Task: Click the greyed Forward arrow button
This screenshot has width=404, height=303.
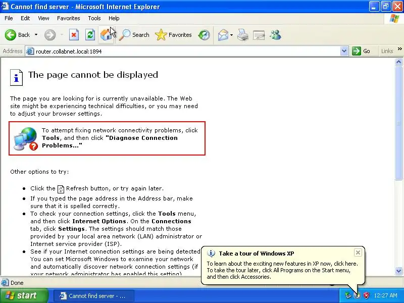Action: pos(50,35)
